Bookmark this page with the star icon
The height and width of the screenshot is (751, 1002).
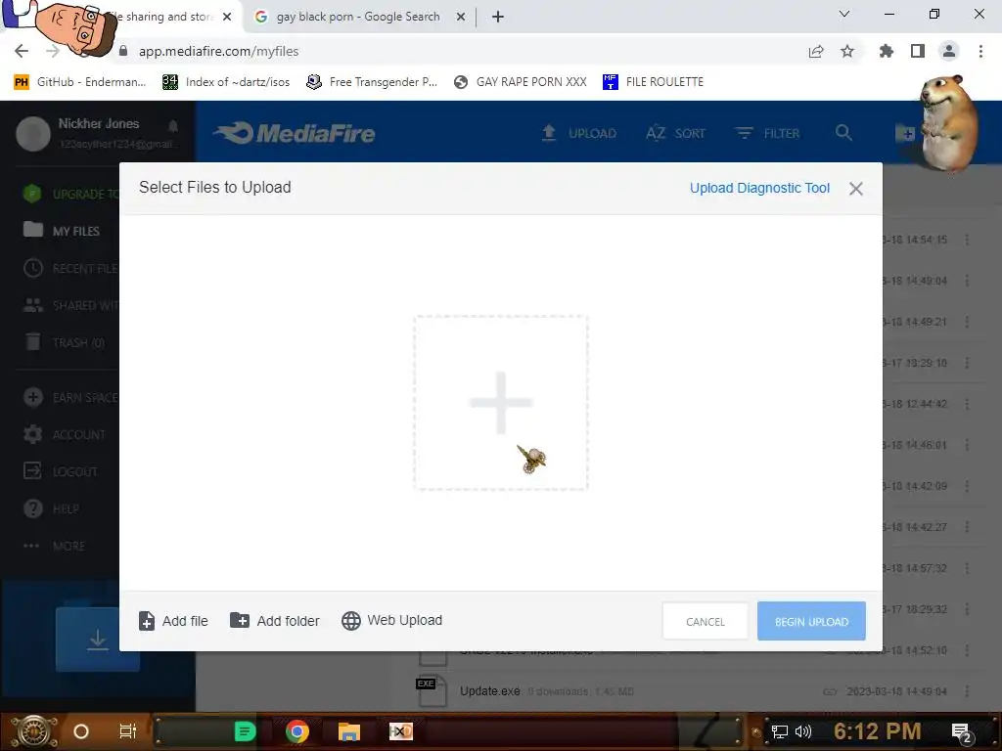coord(847,51)
